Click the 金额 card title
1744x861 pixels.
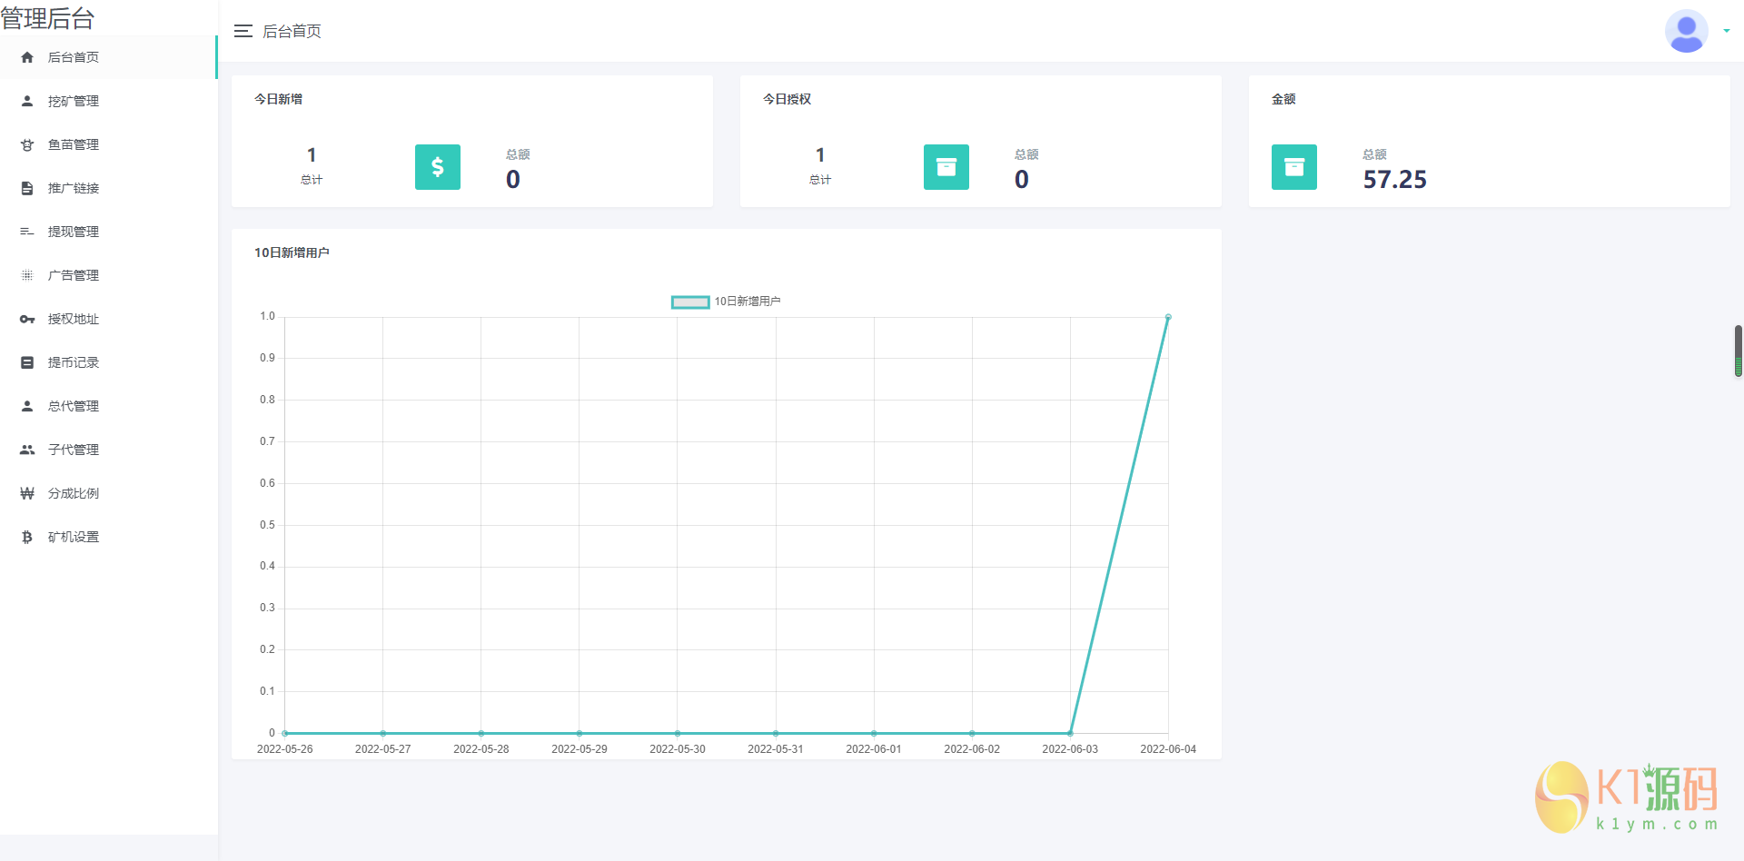tap(1283, 99)
